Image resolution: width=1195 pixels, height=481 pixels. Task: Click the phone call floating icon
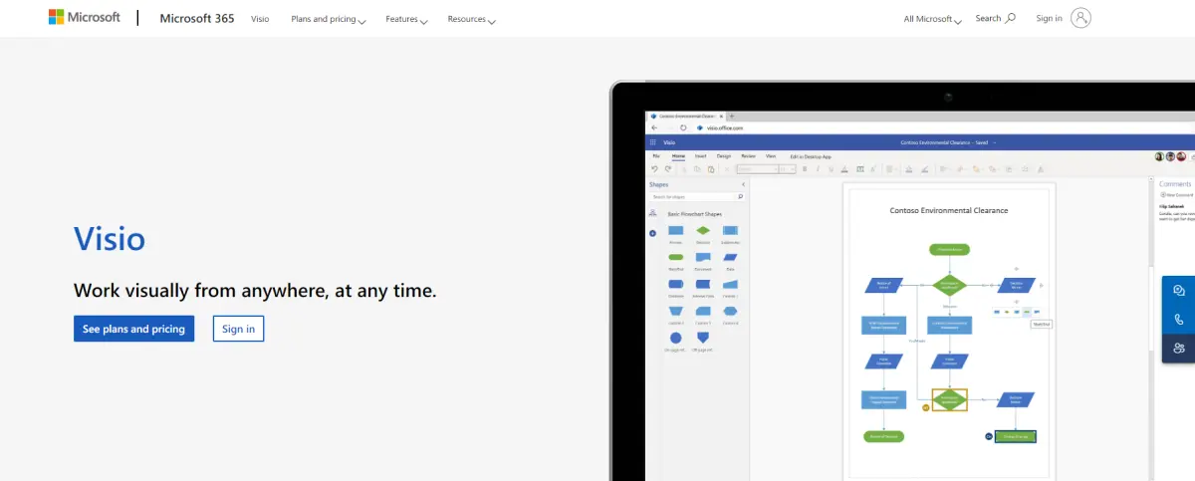(1179, 320)
